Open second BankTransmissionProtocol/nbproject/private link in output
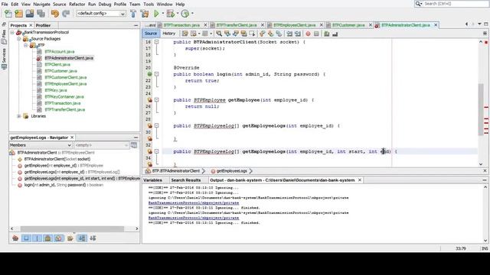The width and height of the screenshot is (490, 275). 194,218
